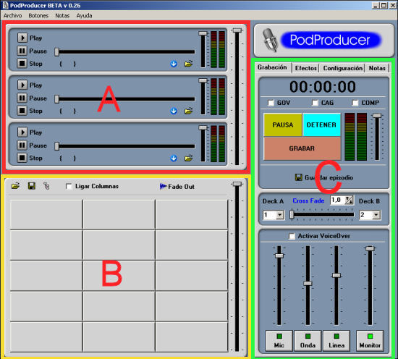Image resolution: width=398 pixels, height=359 pixels.
Task: Open the Notas menu in menu bar
Action: point(62,15)
